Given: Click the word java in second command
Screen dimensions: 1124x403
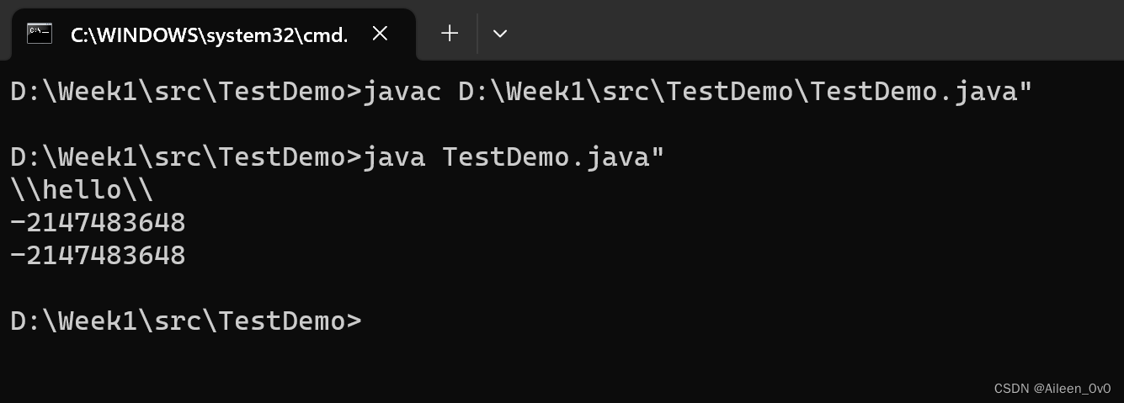Looking at the screenshot, I should pos(394,157).
